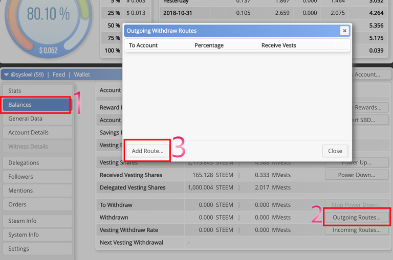
Task: Select the To Withdraw row label
Action: (116, 205)
